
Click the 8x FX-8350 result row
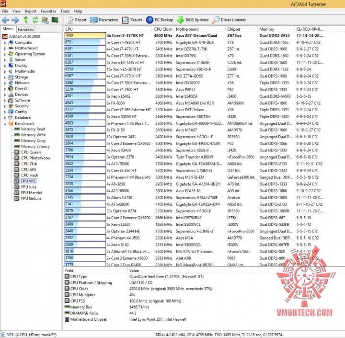[194, 103]
